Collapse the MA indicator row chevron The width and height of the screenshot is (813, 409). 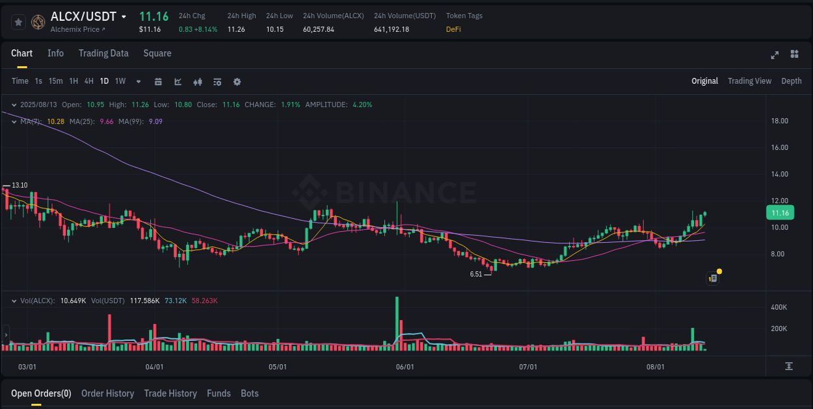[13, 121]
